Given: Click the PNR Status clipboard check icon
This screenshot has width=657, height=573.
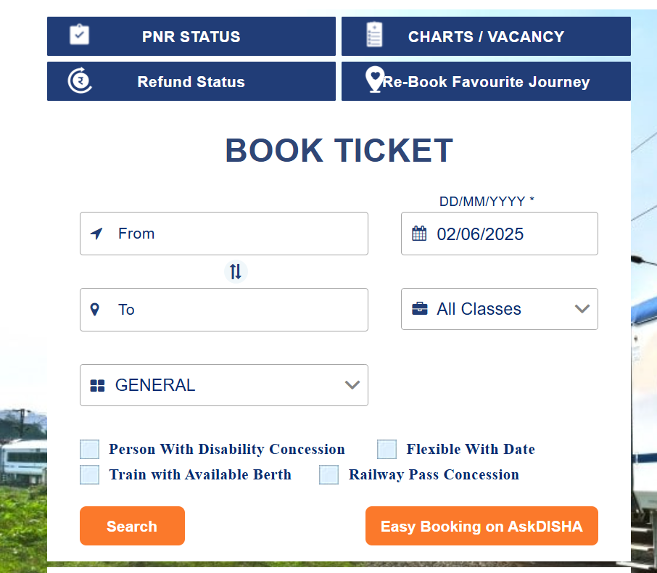Looking at the screenshot, I should [x=79, y=35].
